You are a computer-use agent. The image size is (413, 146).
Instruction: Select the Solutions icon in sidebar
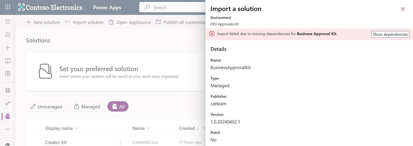click(8, 116)
